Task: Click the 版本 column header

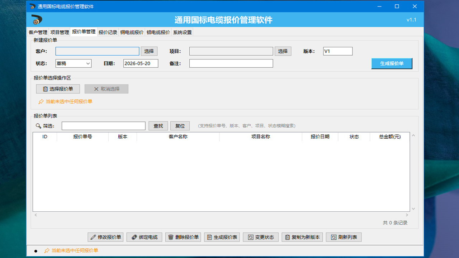Action: pyautogui.click(x=123, y=137)
